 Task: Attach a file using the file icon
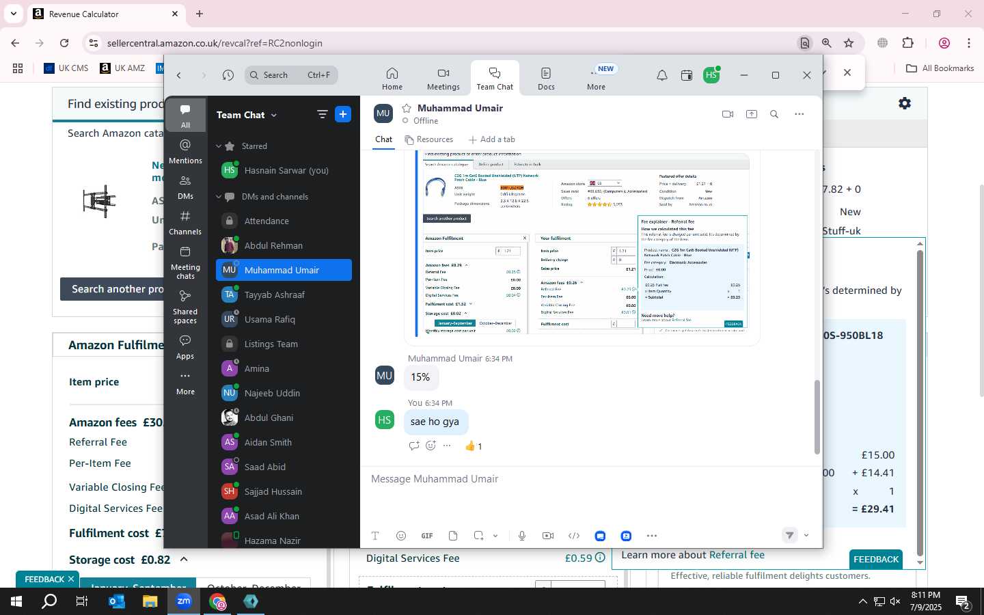pyautogui.click(x=453, y=536)
